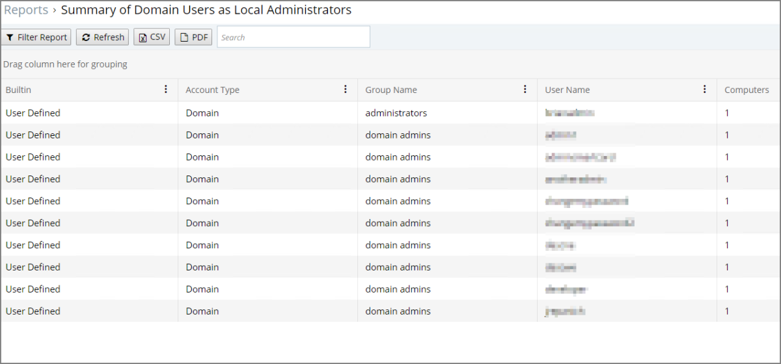Open the User Name column options menu
This screenshot has height=364, width=781.
tap(705, 90)
